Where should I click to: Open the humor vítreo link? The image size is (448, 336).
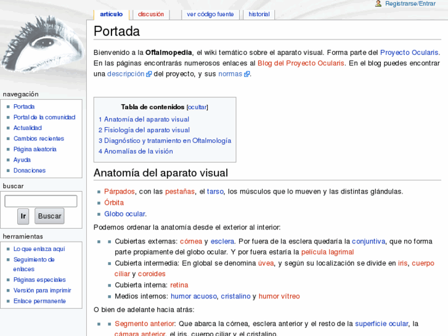(279, 297)
